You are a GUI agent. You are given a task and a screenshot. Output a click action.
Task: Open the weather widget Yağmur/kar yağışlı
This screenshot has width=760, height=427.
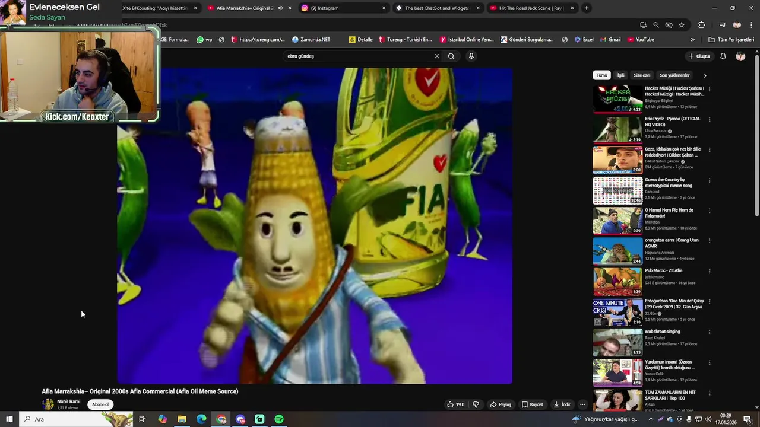pyautogui.click(x=606, y=419)
